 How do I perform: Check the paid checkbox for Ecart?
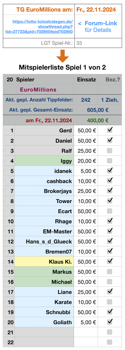pos(109,211)
